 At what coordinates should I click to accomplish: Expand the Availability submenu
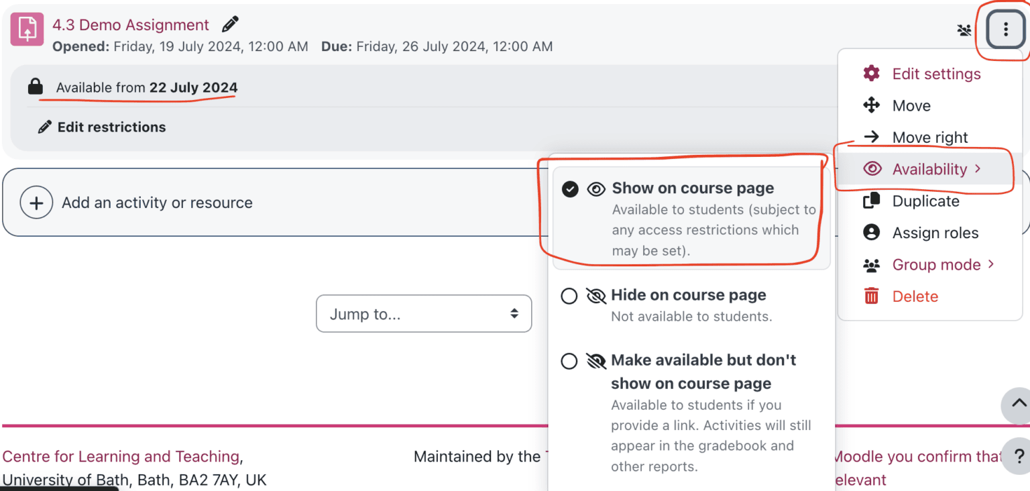coord(929,168)
